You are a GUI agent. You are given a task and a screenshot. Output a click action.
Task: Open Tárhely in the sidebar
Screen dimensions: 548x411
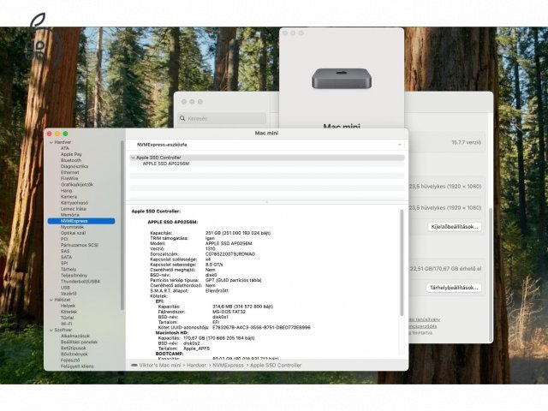tap(68, 270)
